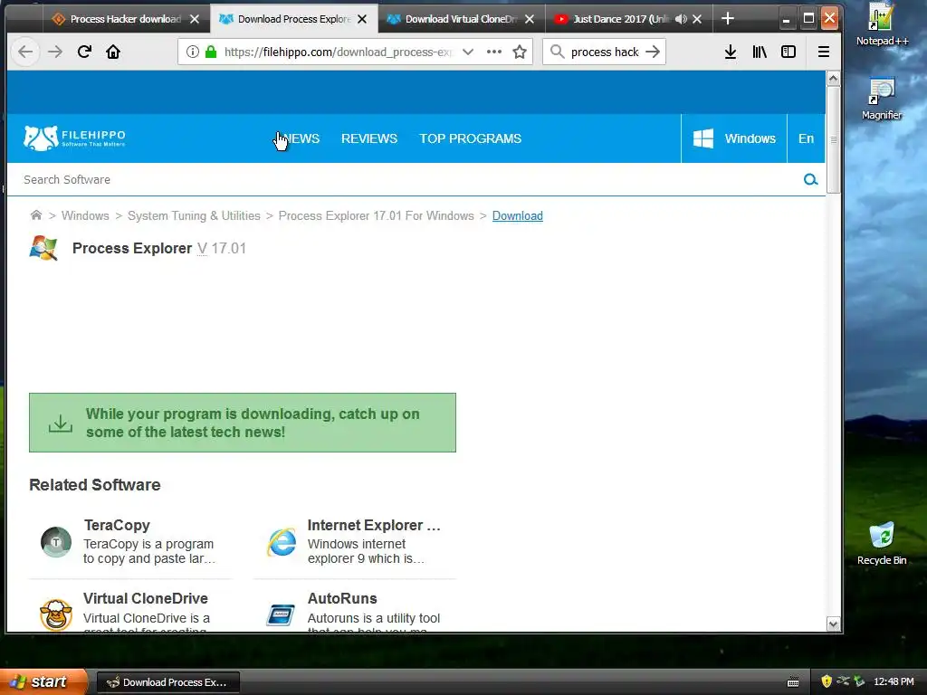Open the NEWS section
The height and width of the screenshot is (695, 927).
301,138
